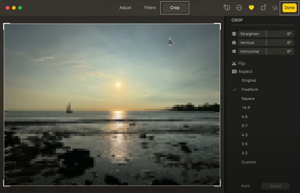The width and height of the screenshot is (300, 193).
Task: Set aspect ratio to 3:5
Action: pyautogui.click(x=244, y=144)
